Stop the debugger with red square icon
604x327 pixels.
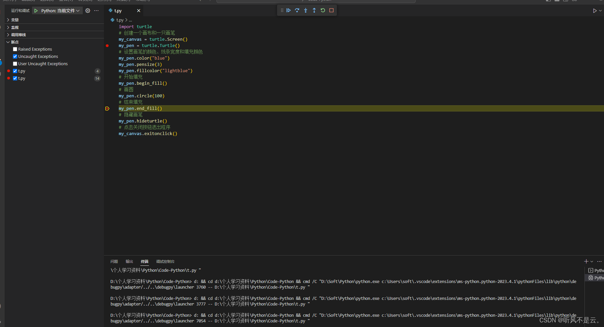point(331,10)
